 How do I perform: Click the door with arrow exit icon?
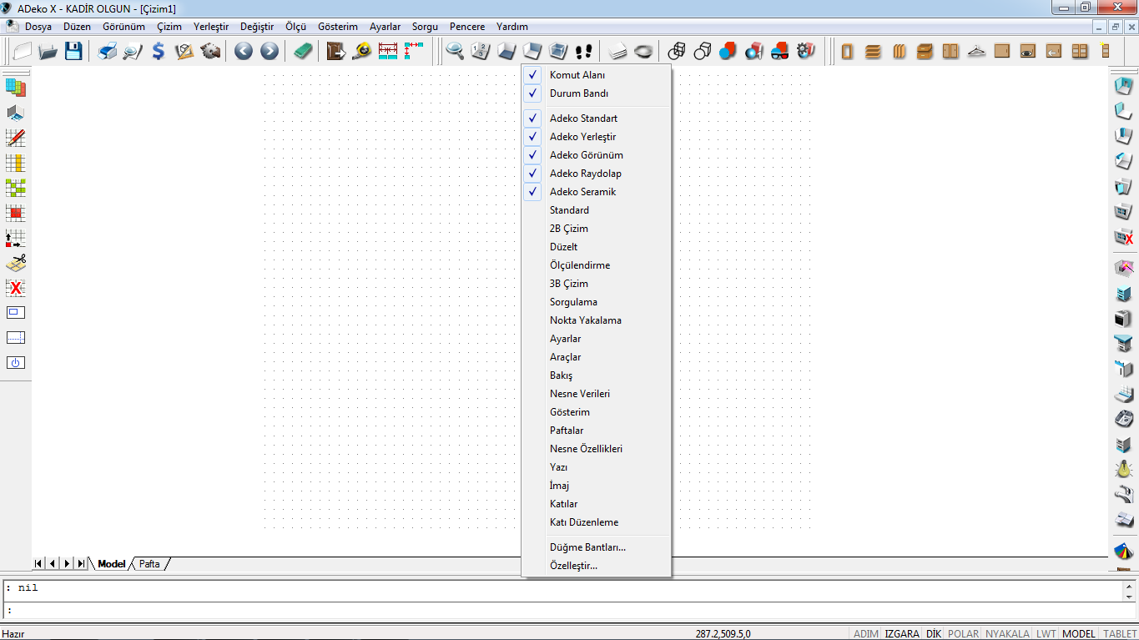336,52
